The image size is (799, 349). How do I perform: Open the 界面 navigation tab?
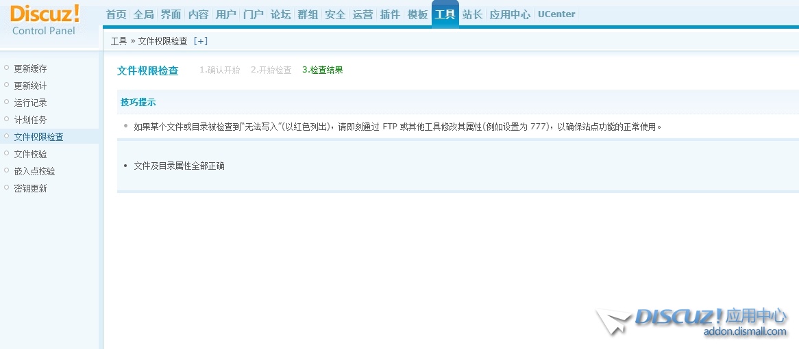(x=171, y=14)
